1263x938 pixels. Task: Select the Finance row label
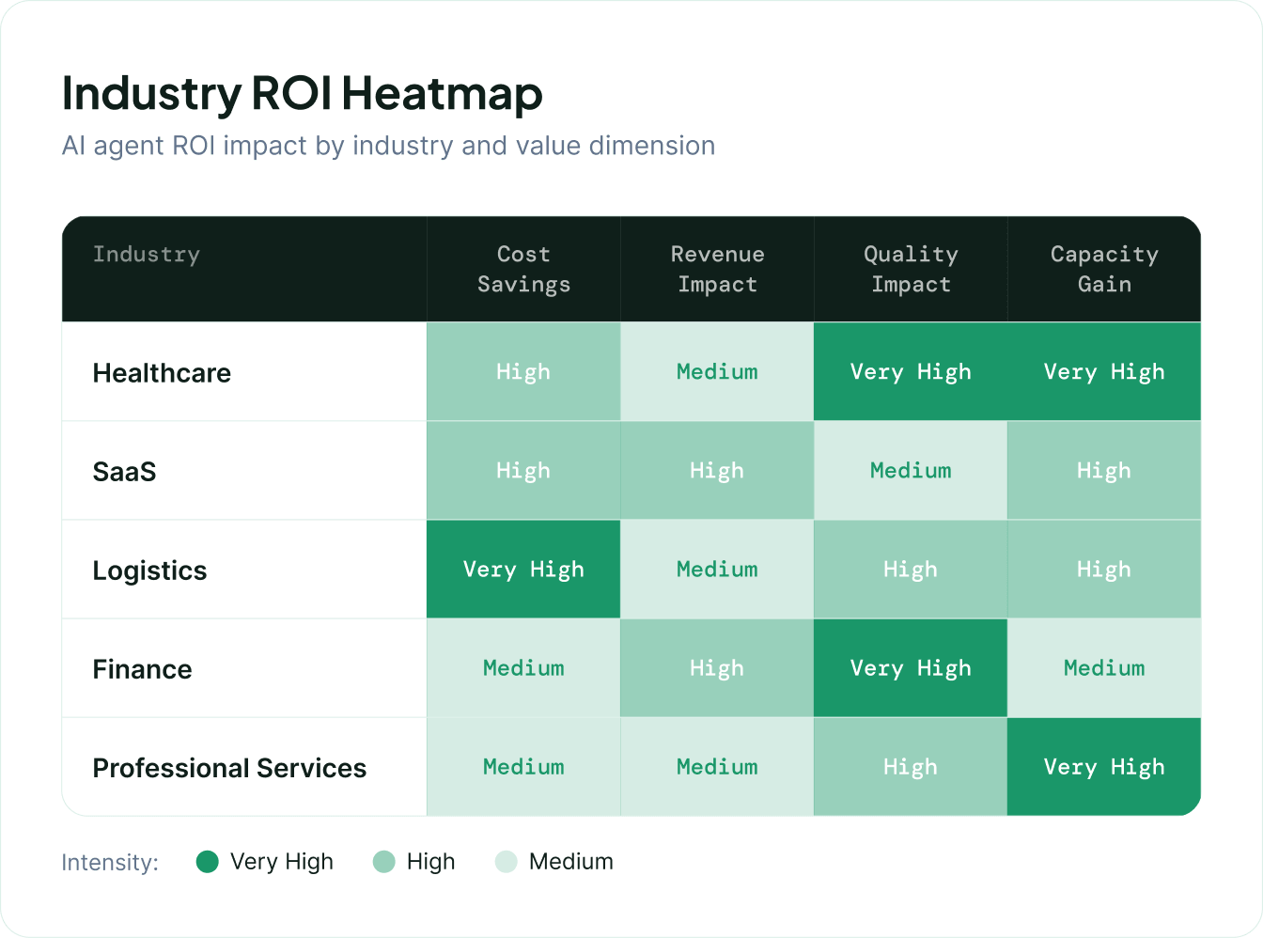point(142,669)
